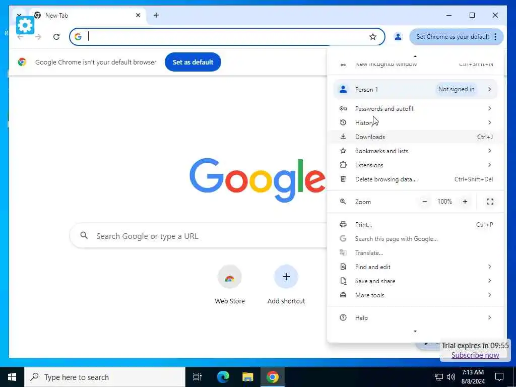Open File Explorer from the taskbar
Viewport: 516px width, 387px height.
click(x=248, y=377)
